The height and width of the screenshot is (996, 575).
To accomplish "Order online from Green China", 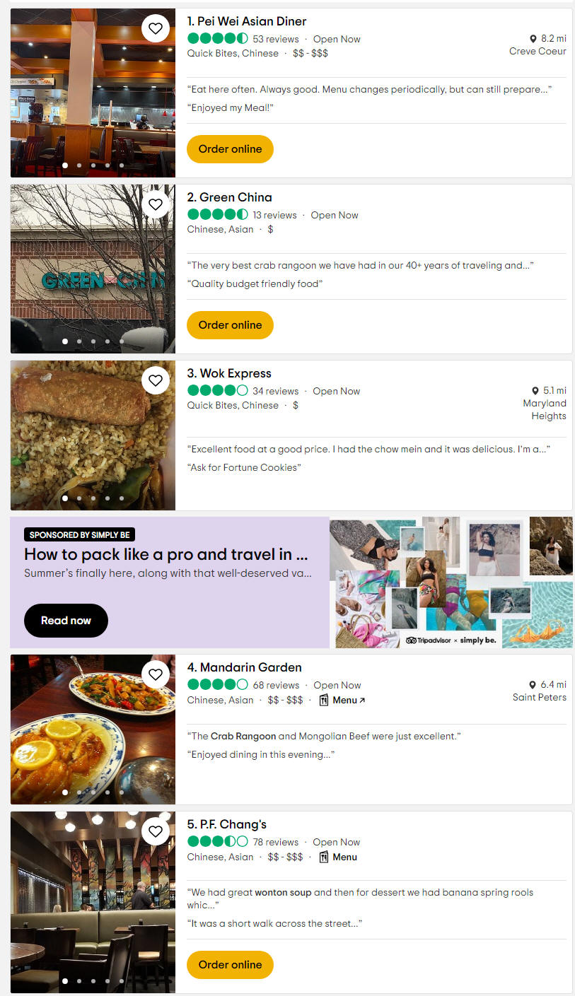I will [230, 325].
